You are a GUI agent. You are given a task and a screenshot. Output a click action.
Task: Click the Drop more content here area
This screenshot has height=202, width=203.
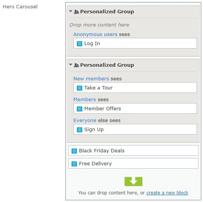tap(99, 25)
